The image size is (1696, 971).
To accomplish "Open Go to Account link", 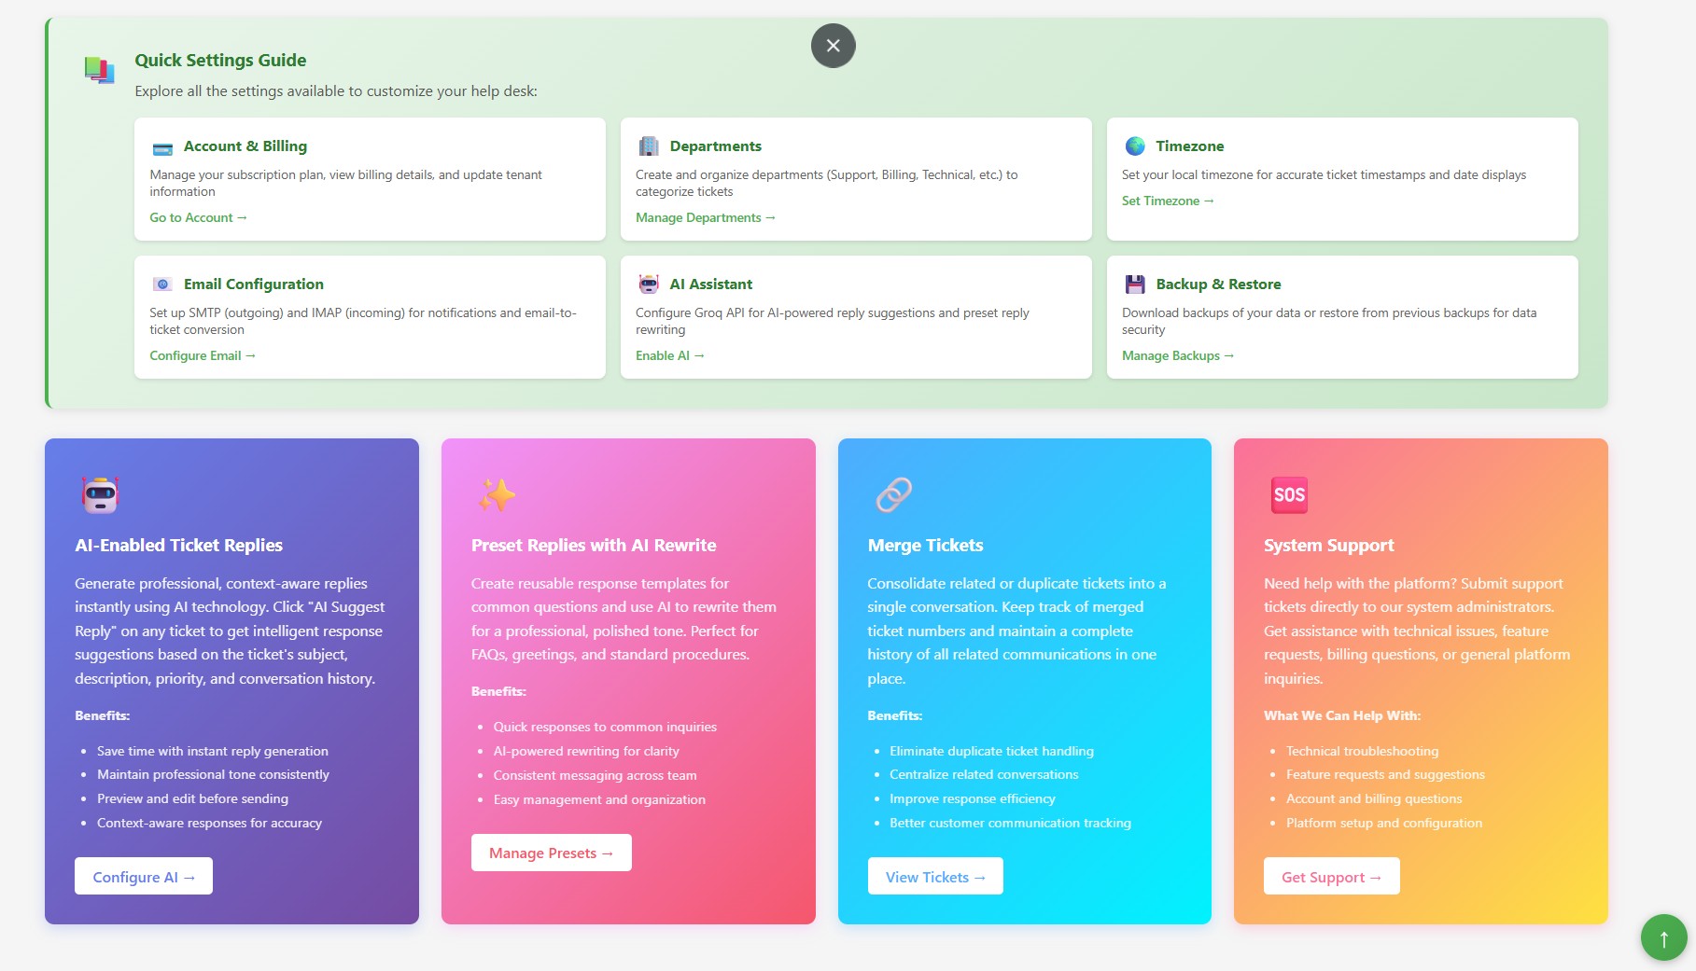I will pyautogui.click(x=197, y=216).
